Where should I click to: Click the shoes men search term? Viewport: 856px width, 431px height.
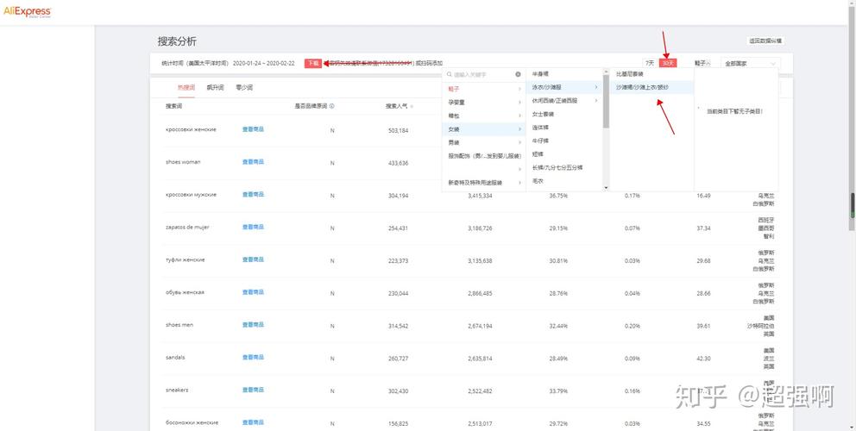(179, 325)
